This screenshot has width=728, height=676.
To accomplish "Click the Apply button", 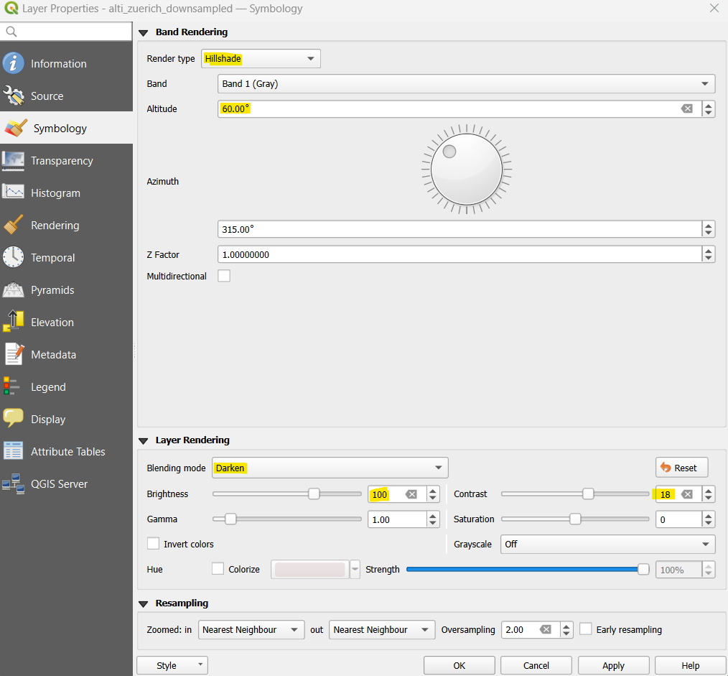I will (x=613, y=665).
